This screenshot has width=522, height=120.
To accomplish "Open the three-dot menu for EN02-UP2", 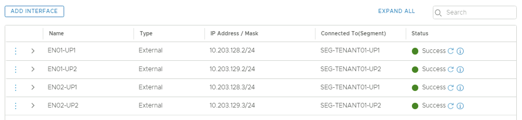I will click(16, 106).
